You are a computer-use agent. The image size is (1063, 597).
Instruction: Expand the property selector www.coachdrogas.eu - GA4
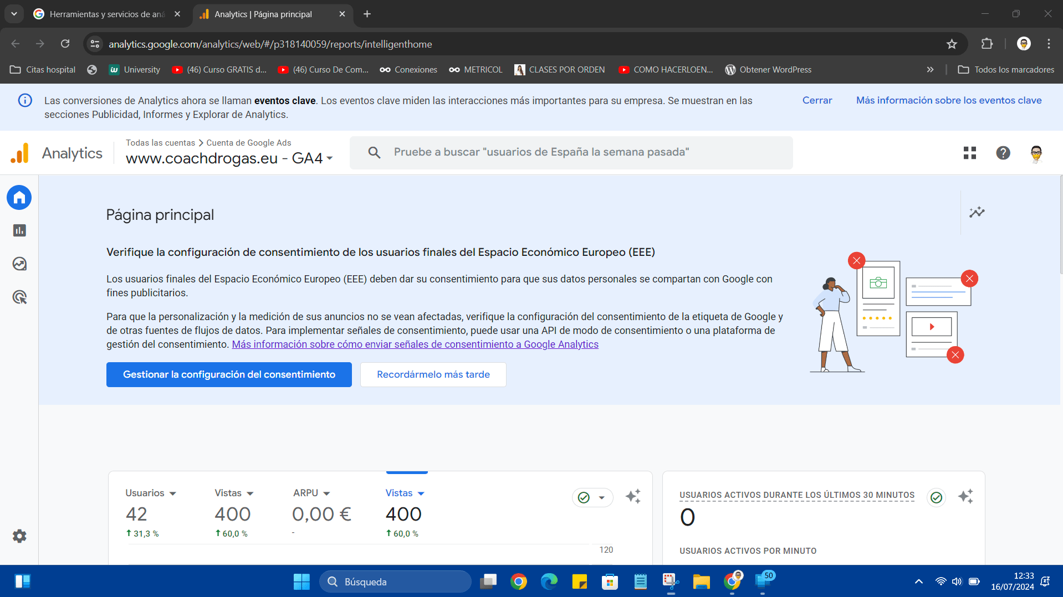229,158
